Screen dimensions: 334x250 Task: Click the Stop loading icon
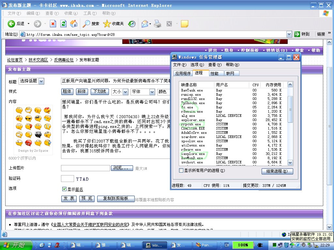(x=53, y=23)
